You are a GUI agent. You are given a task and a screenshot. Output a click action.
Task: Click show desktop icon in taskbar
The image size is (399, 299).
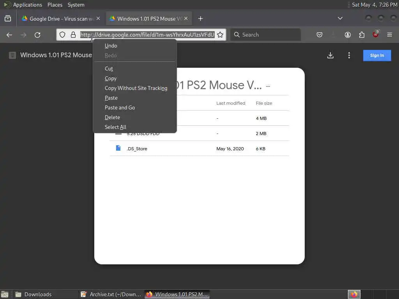click(5, 294)
